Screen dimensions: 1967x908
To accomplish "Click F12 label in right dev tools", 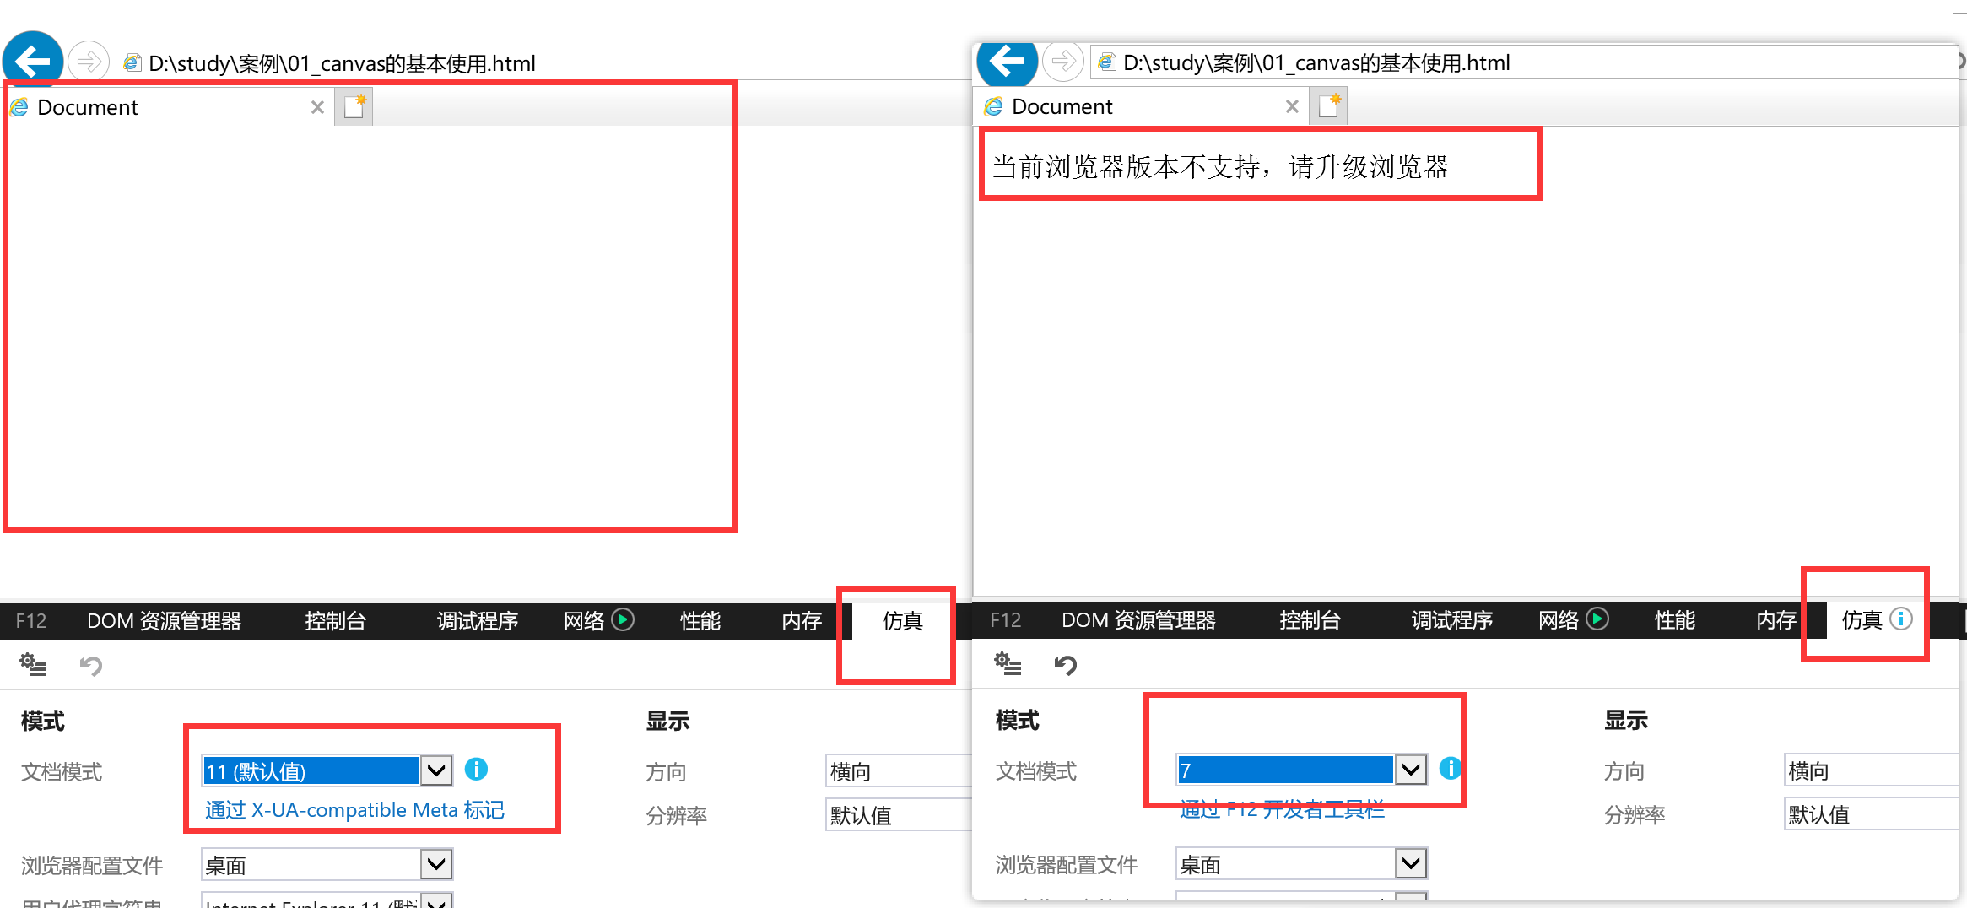I will pos(1006,620).
